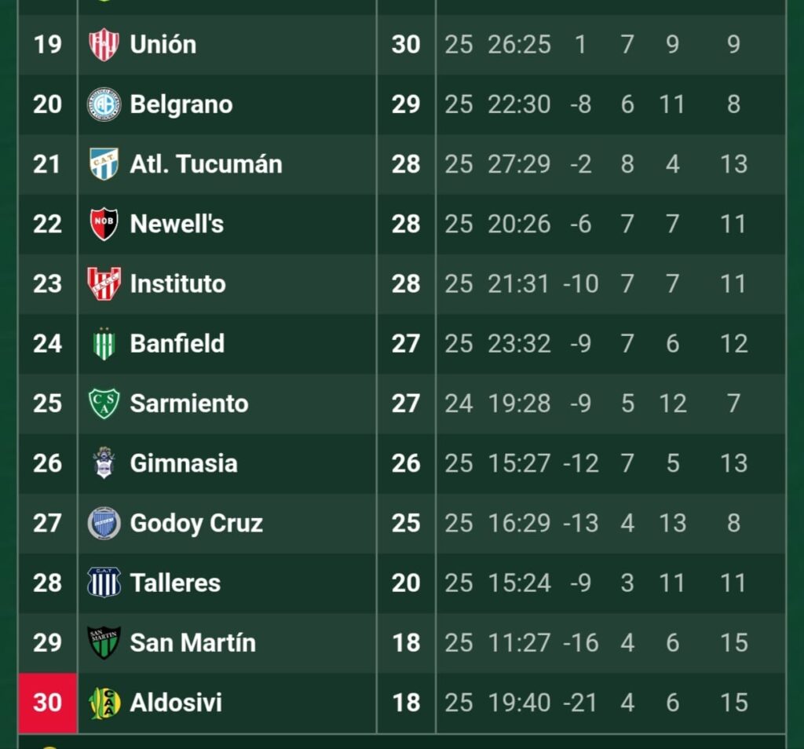
Task: Tap the San Martín team name
Action: click(193, 642)
